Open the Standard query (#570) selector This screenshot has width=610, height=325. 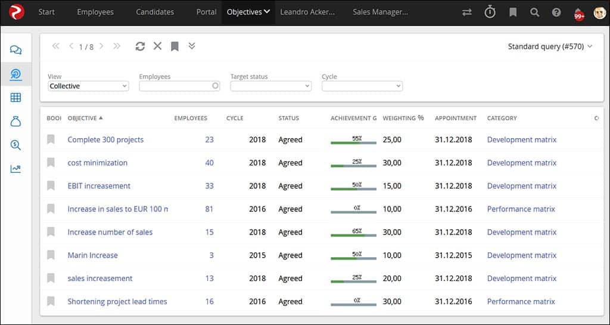[x=550, y=46]
